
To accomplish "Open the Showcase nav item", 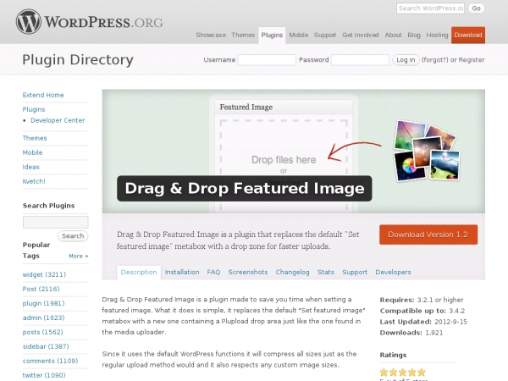I will coord(211,35).
